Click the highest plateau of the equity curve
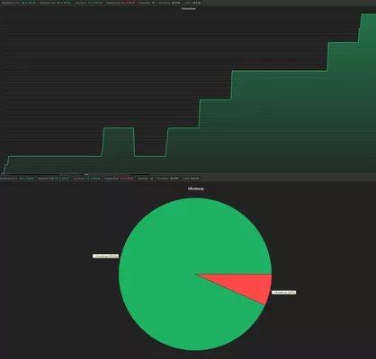This screenshot has height=359, width=376. click(368, 14)
